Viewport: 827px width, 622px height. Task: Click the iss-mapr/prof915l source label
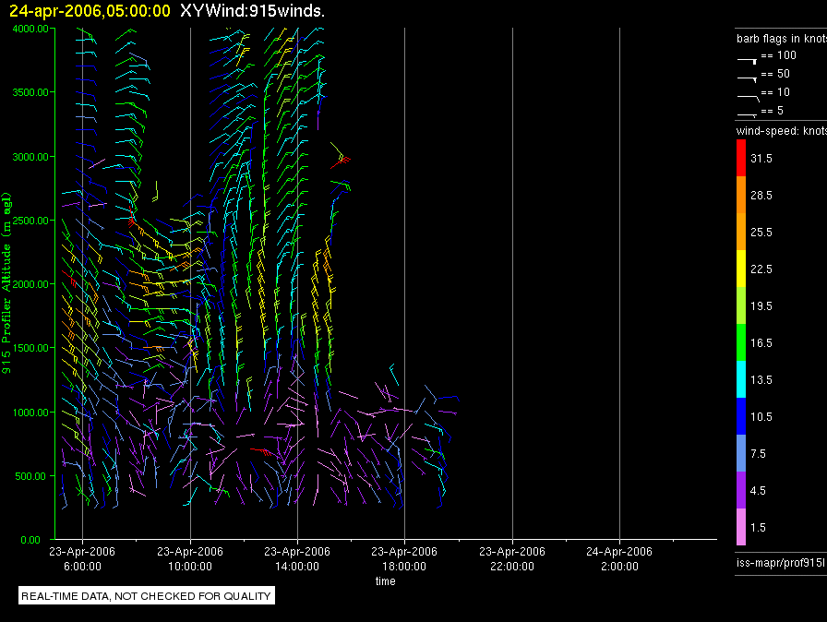(x=778, y=562)
